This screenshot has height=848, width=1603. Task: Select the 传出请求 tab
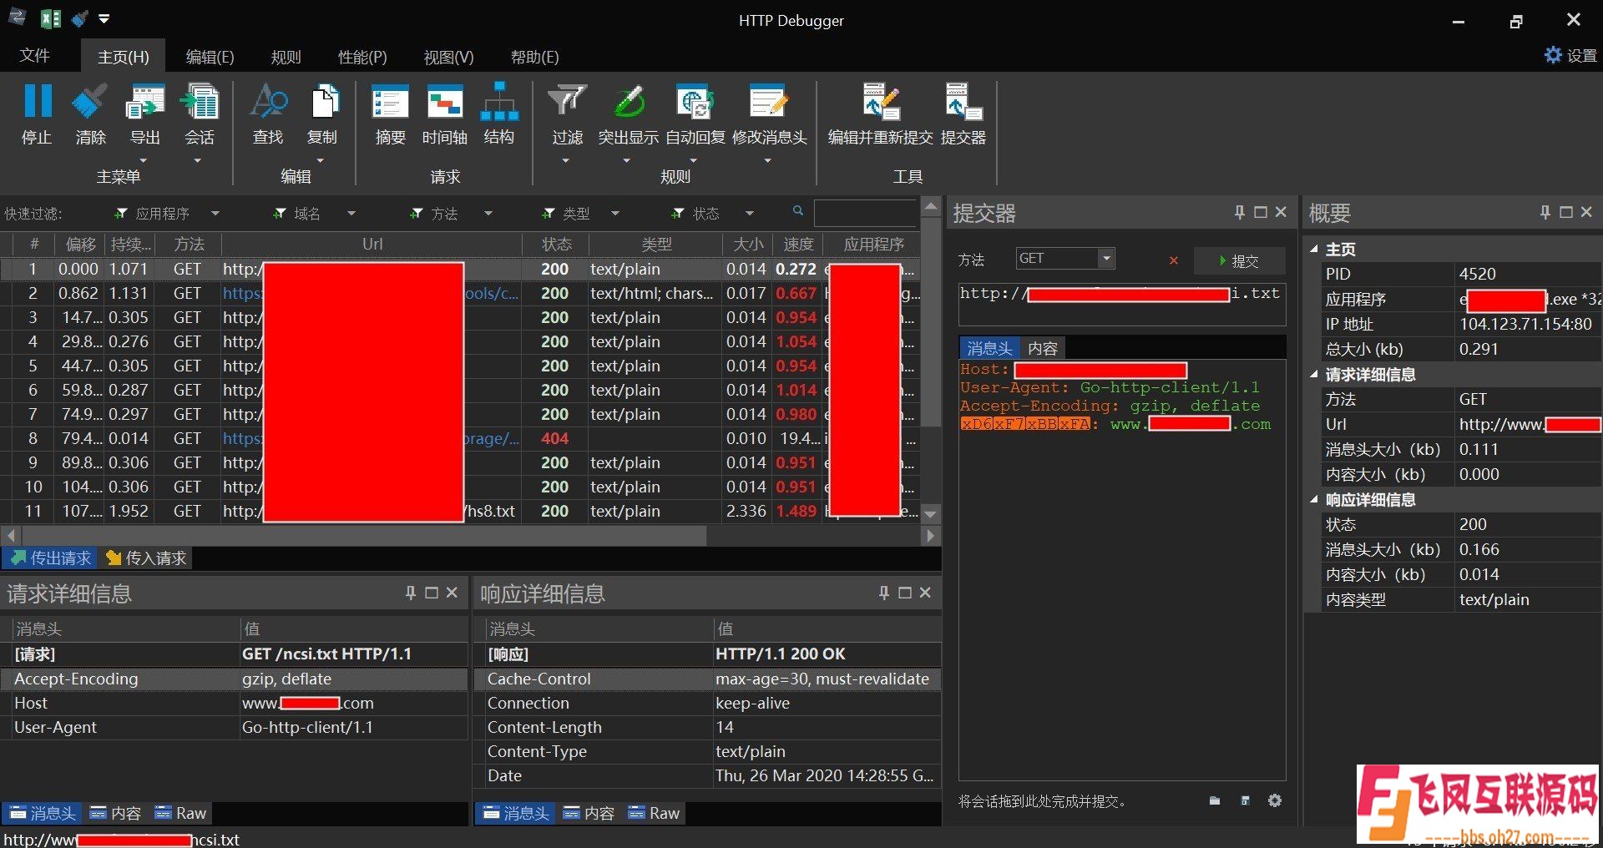51,558
